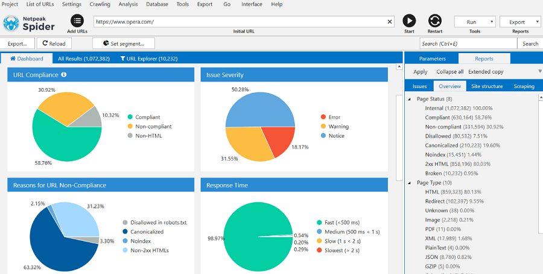This screenshot has width=543, height=274.
Task: Click the URL Compliance info icon
Action: click(x=64, y=75)
